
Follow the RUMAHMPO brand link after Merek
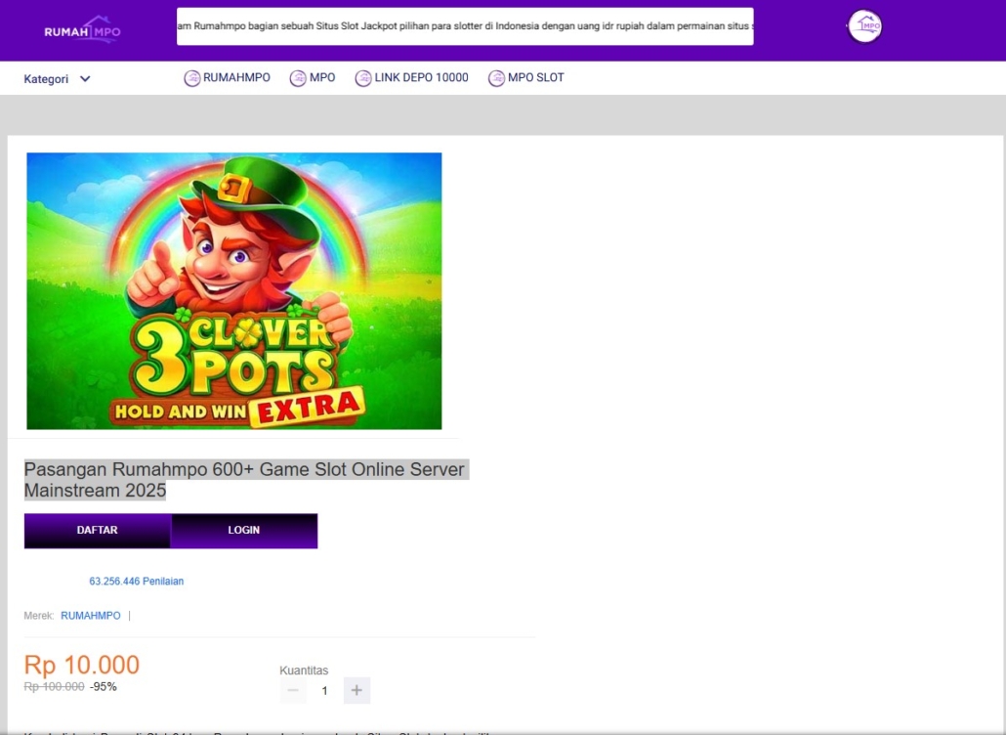pyautogui.click(x=91, y=616)
